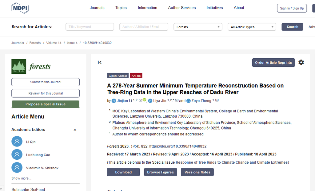This screenshot has height=191, width=315.
Task: Go to Forests breadcrumb link
Action: (x=35, y=43)
